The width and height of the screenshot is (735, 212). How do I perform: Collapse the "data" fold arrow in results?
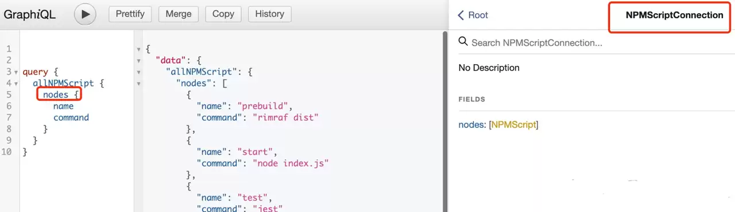click(139, 61)
